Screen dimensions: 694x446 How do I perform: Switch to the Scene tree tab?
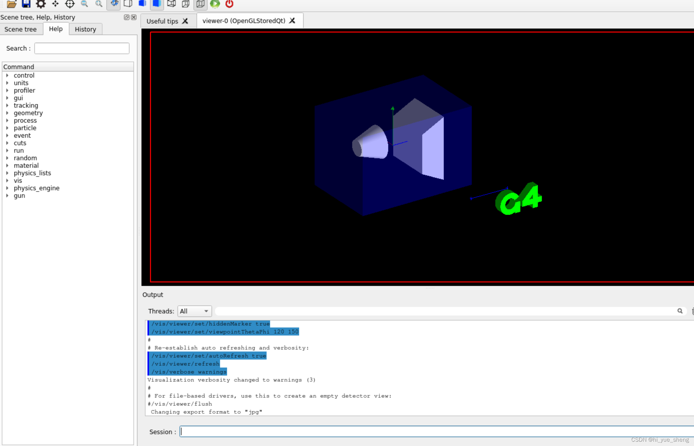point(21,29)
